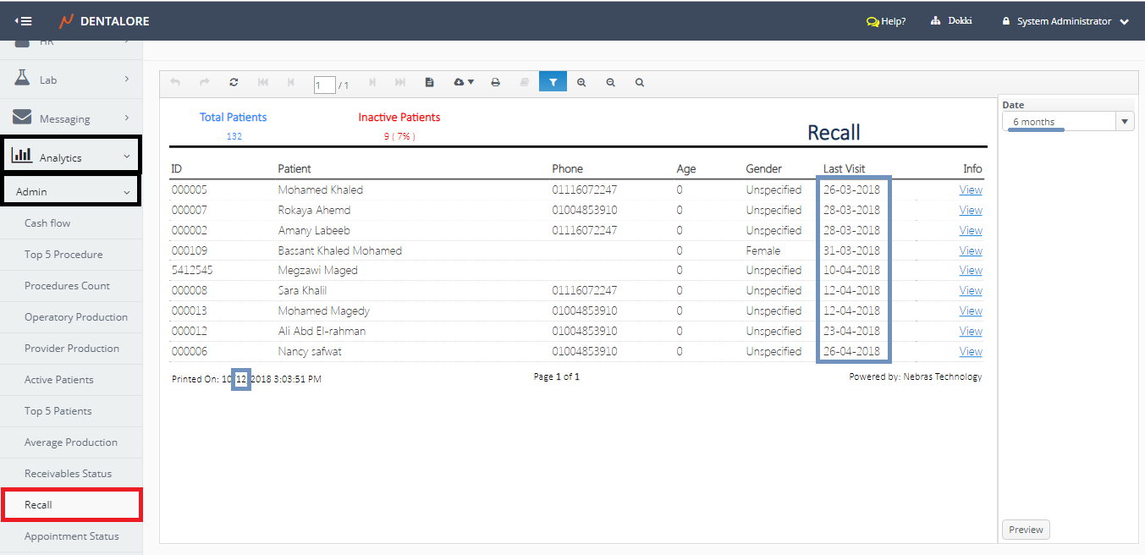The height and width of the screenshot is (555, 1145).
Task: Open System Administrator user menu
Action: click(1065, 22)
